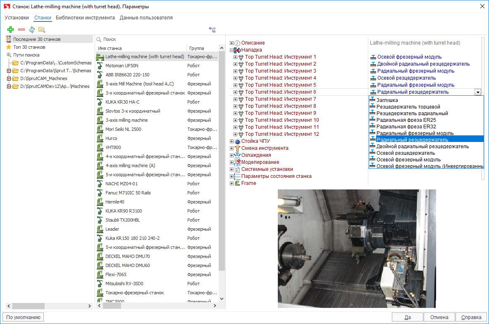Click the Отмена button
Viewport: 489px width, 324px height.
click(x=439, y=317)
